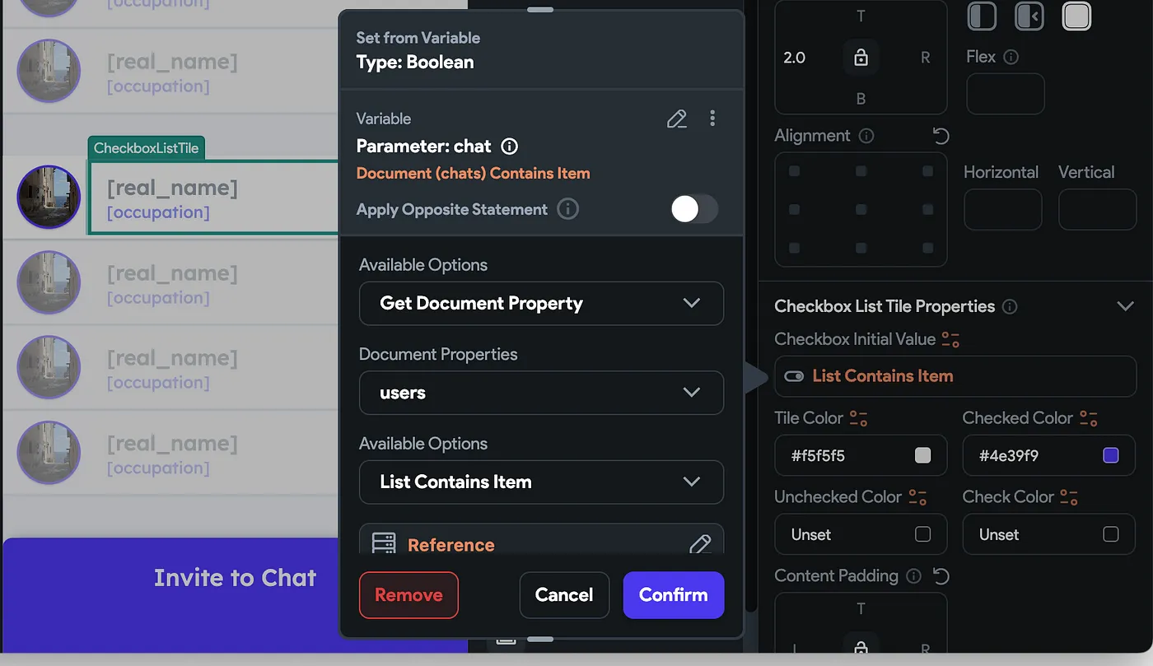
Task: Open the Get Document Property dropdown
Action: (x=541, y=303)
